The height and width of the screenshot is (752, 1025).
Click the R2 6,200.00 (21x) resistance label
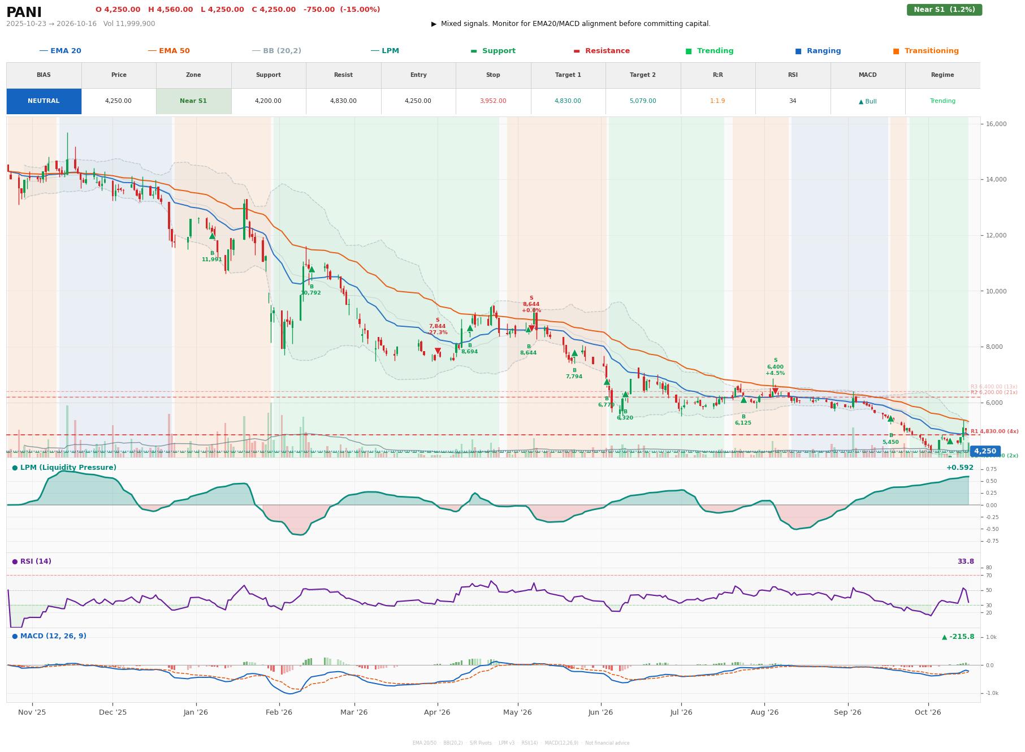[x=994, y=392]
